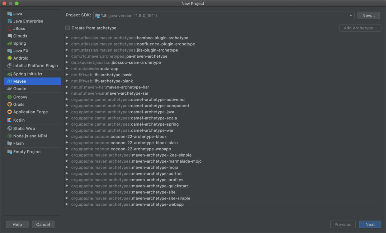Expand bamboo-plugin-archetype entry
Viewport: 386px width, 233px height.
tap(67, 38)
